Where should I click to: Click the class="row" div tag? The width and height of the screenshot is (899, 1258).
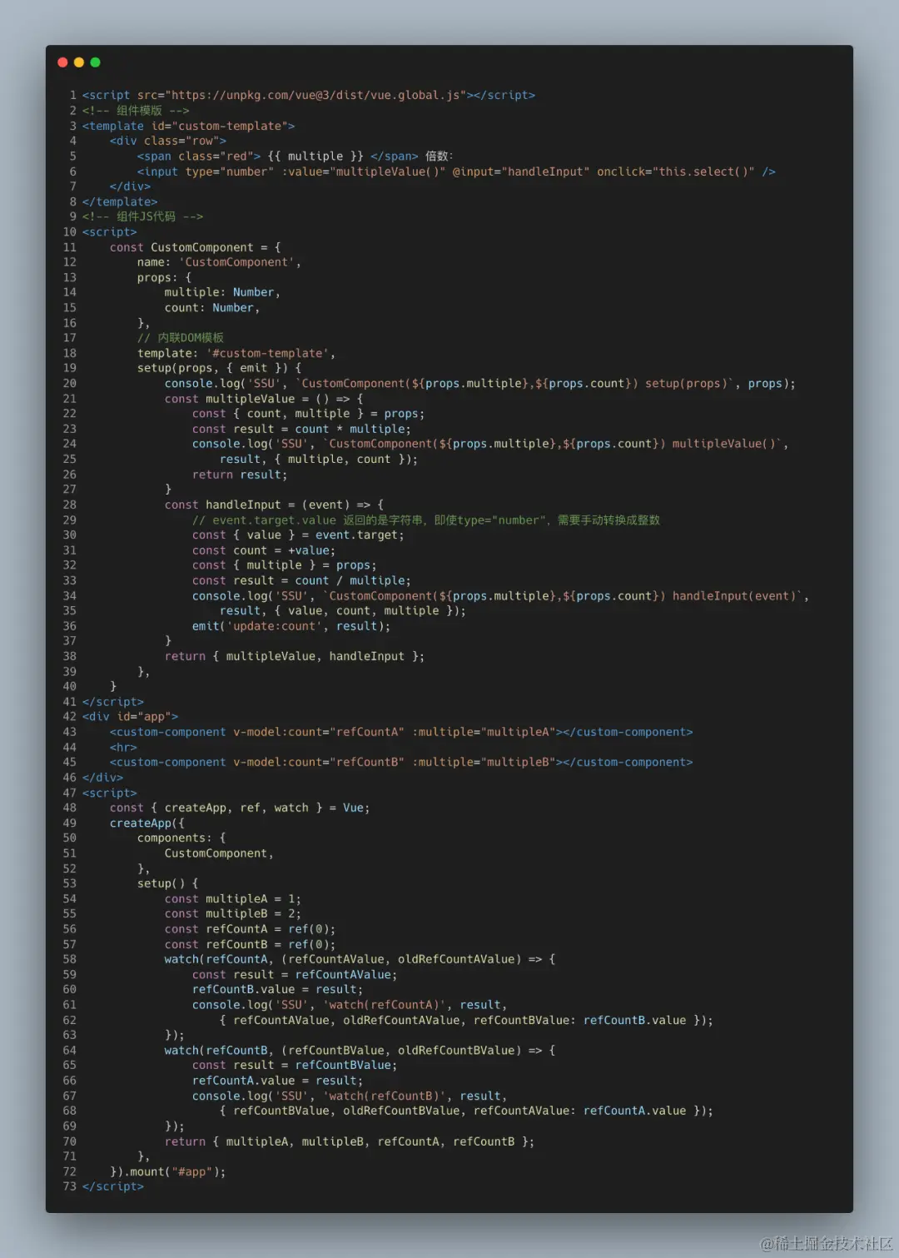168,142
